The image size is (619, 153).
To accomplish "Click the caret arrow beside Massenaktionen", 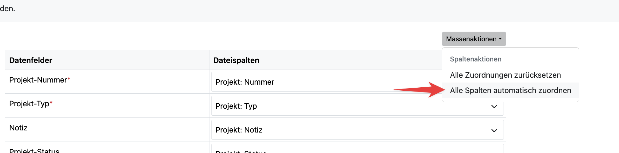I will [500, 39].
